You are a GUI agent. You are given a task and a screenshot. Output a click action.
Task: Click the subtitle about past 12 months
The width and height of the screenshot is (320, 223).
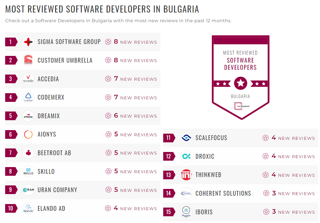point(118,21)
